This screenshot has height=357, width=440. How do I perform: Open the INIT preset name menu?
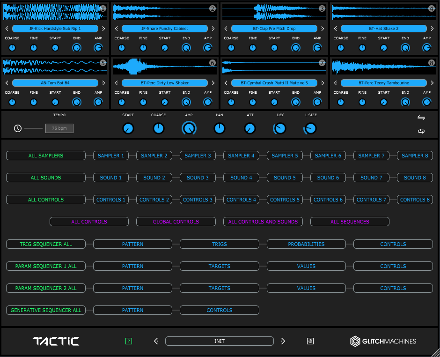220,341
